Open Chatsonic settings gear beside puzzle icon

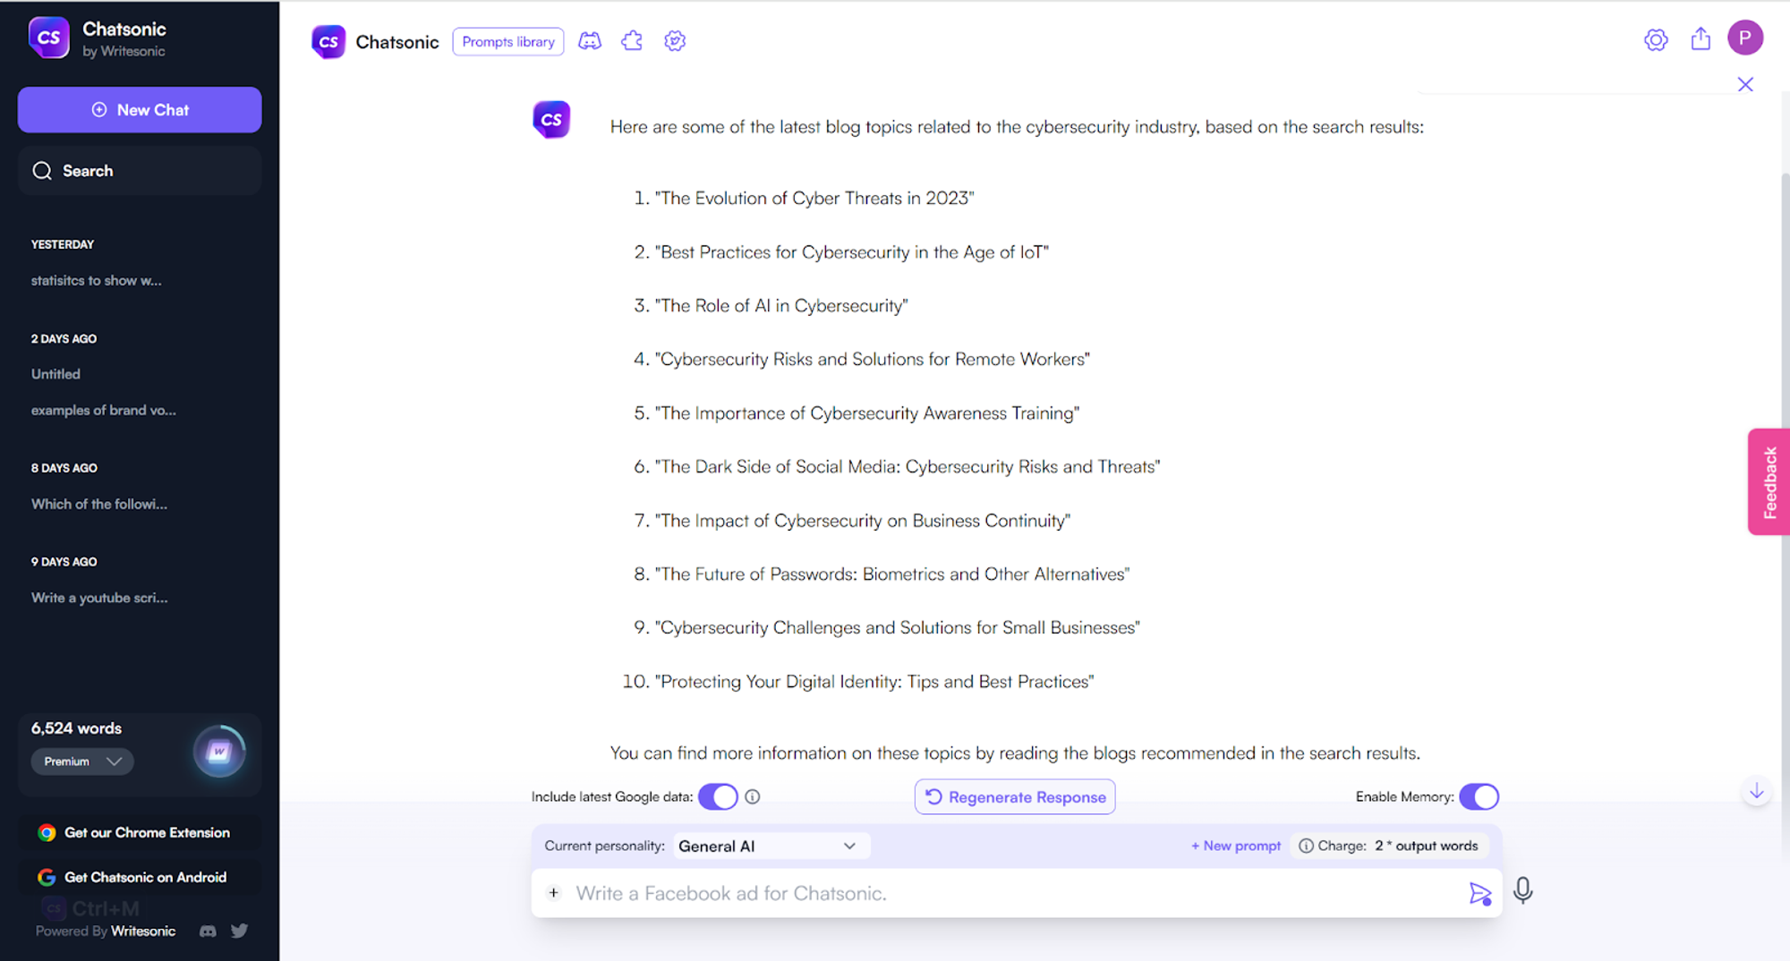coord(675,40)
